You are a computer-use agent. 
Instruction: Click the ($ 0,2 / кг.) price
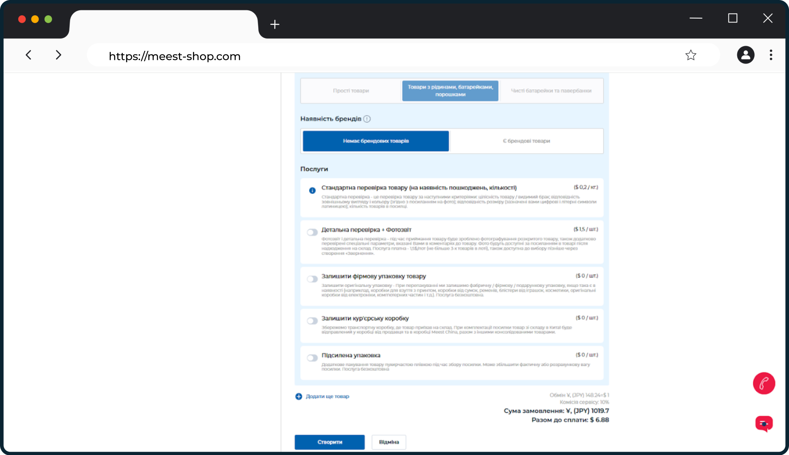[586, 188]
